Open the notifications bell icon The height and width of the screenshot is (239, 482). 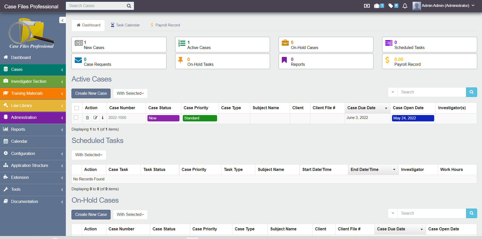(405, 6)
